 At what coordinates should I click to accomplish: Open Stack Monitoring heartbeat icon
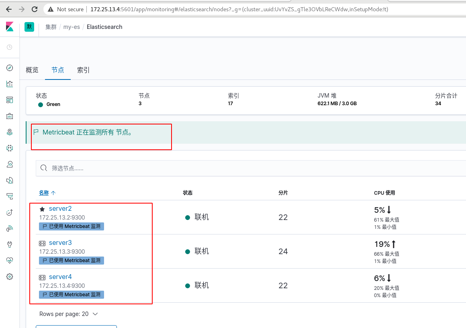pyautogui.click(x=10, y=261)
